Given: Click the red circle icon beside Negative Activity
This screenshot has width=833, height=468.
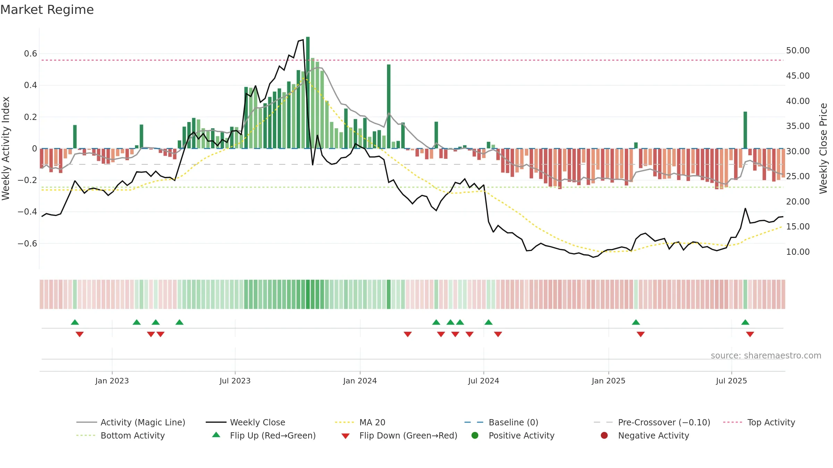Looking at the screenshot, I should 604,435.
